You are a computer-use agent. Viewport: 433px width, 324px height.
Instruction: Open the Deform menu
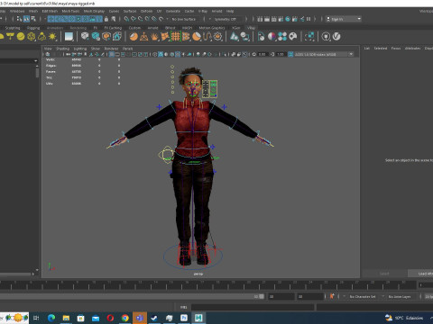point(146,11)
